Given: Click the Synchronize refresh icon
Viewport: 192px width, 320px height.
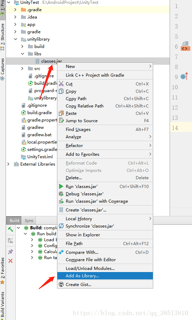Looking at the screenshot, I should coord(61,226).
